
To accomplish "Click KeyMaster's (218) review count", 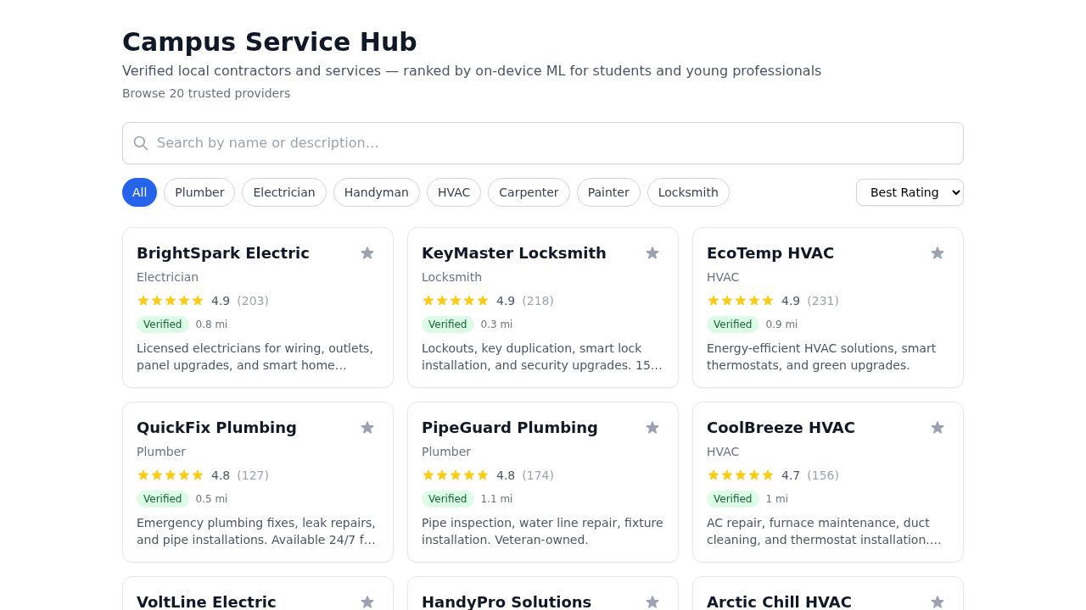I will tap(538, 301).
